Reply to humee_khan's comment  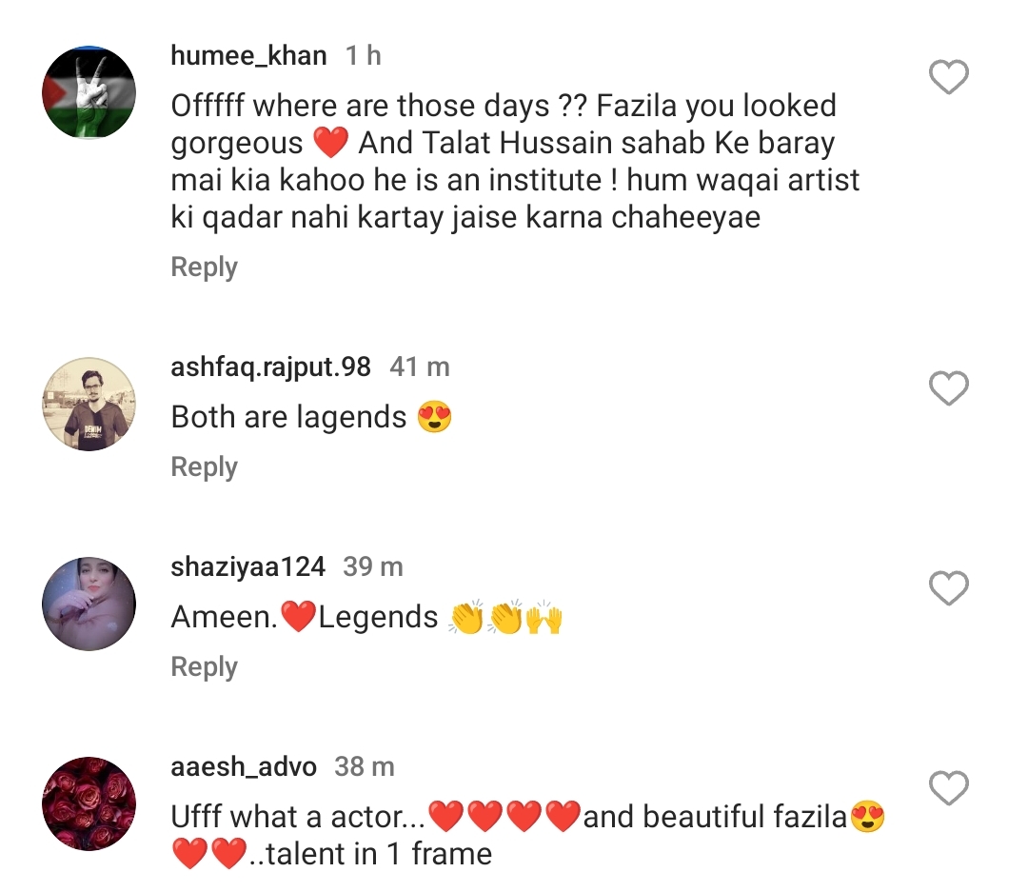[203, 268]
